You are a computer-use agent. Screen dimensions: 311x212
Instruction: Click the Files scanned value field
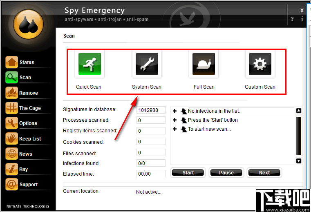[151, 152]
